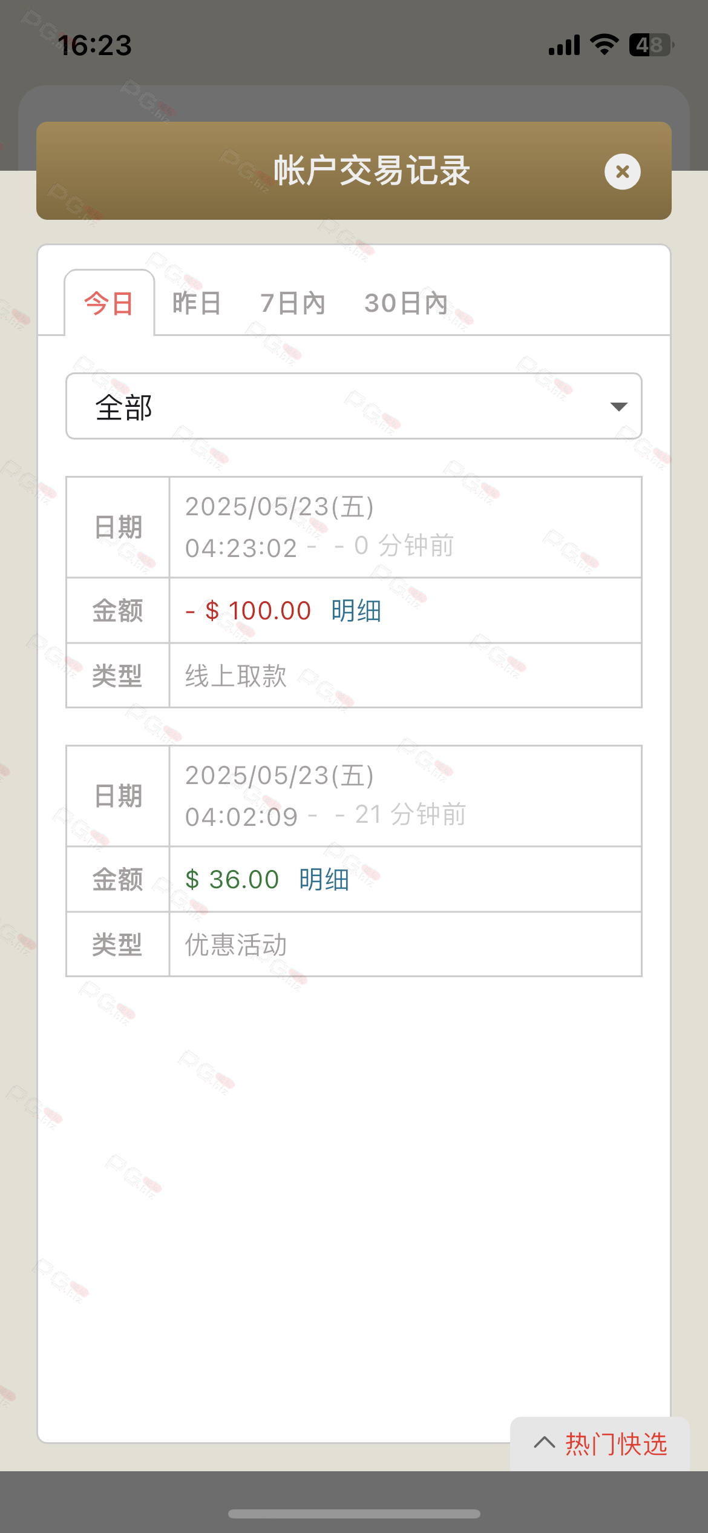Open 明细 for the -$100.00 withdrawal

tap(356, 610)
